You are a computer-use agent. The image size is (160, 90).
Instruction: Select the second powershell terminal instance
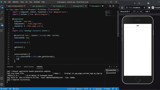112,73
